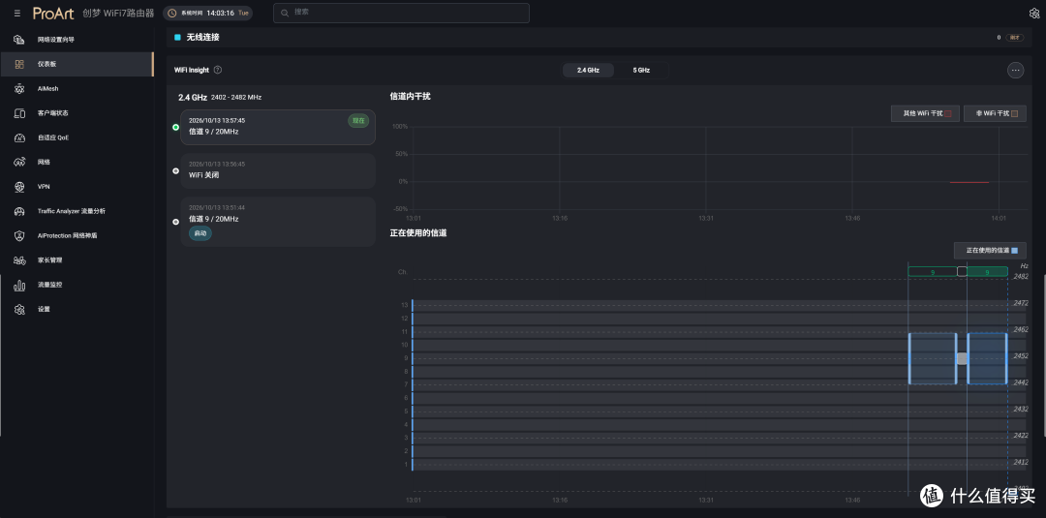Image resolution: width=1046 pixels, height=518 pixels.
Task: Focus the 搜索 search field
Action: coord(401,13)
